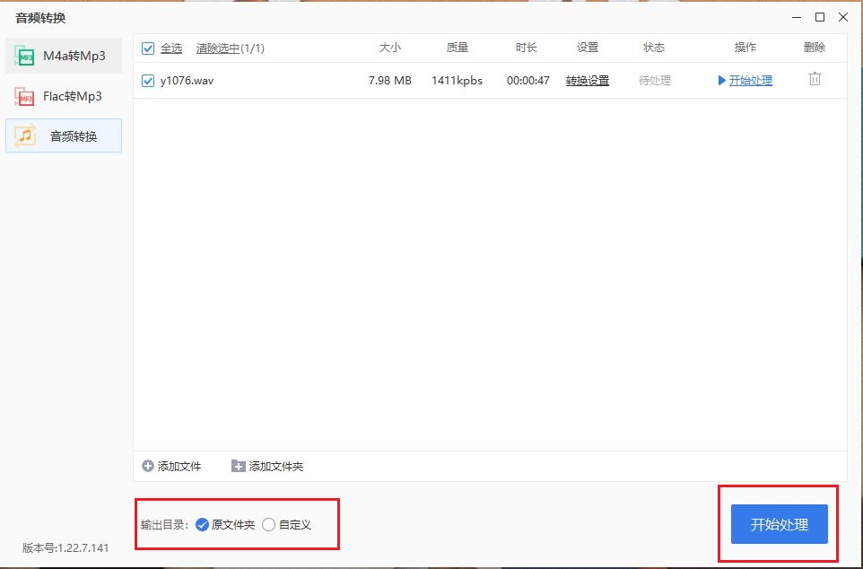Click the M4a转Mp3 sidebar icon
The width and height of the screenshot is (863, 569).
tap(24, 57)
